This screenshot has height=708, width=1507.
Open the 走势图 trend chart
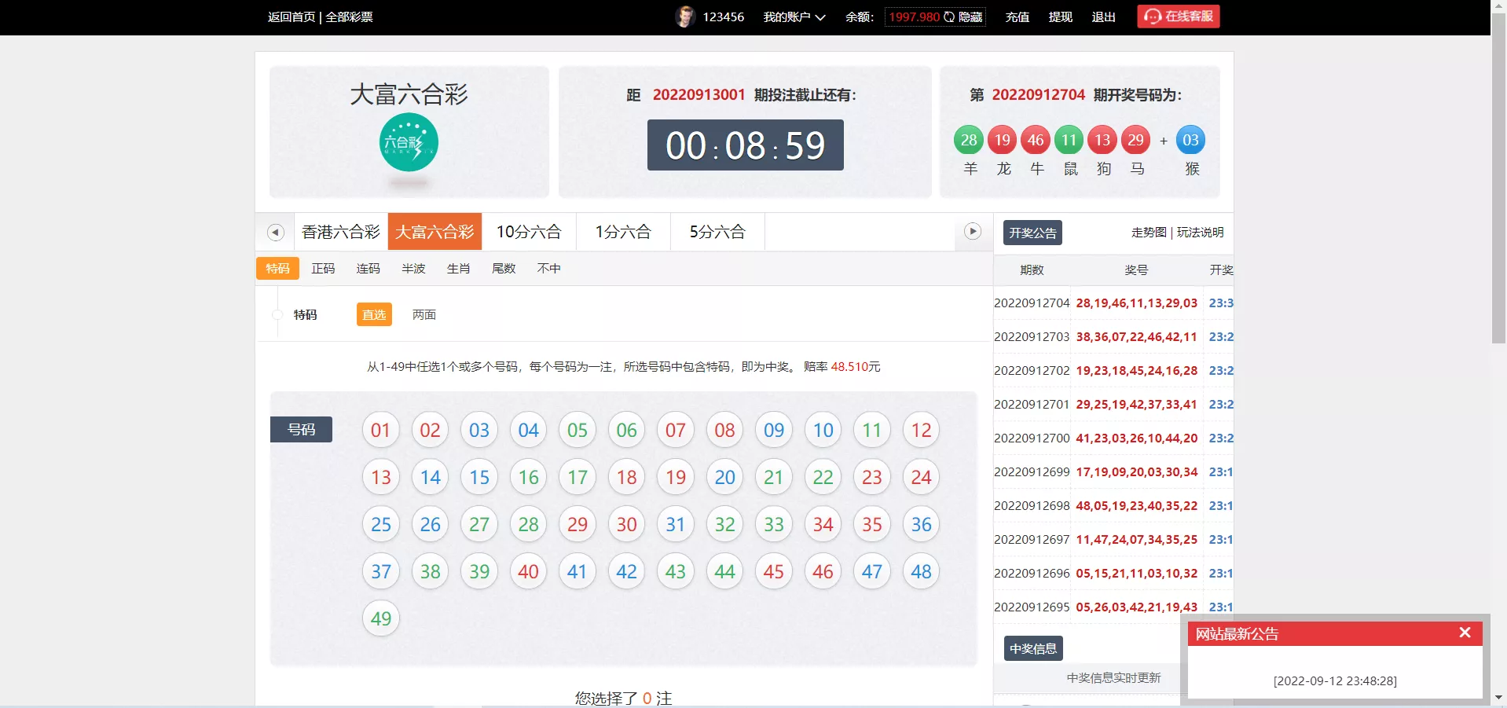pos(1148,232)
